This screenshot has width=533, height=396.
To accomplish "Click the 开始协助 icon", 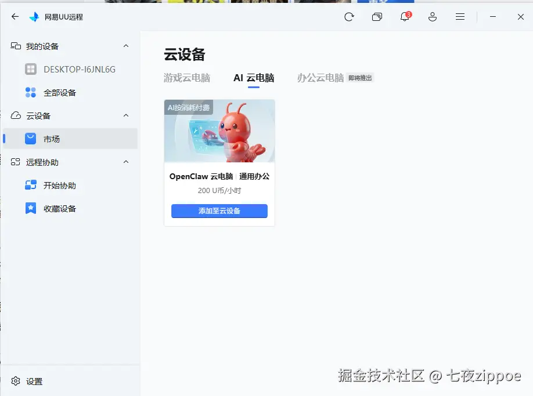I will point(31,185).
